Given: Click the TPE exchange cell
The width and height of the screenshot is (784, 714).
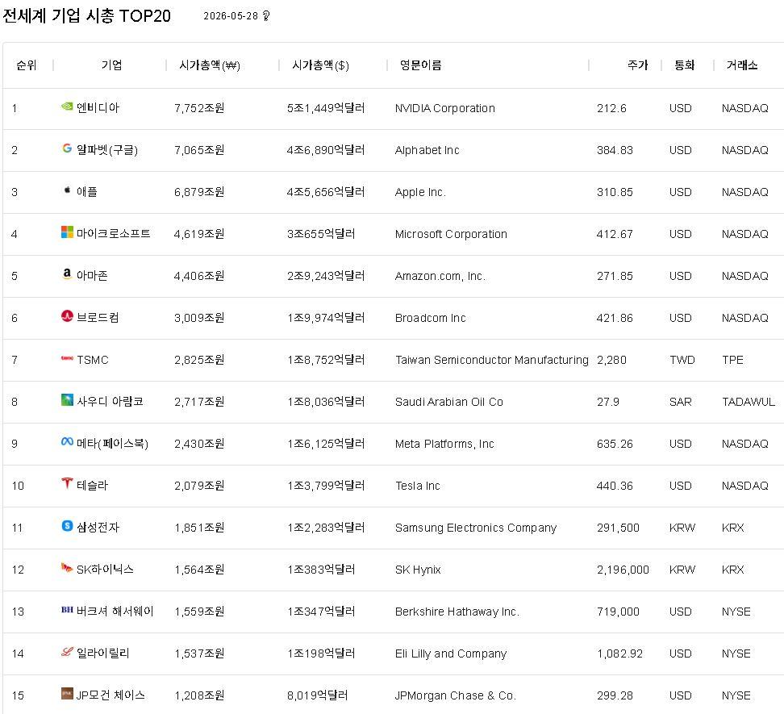Looking at the screenshot, I should 733,360.
